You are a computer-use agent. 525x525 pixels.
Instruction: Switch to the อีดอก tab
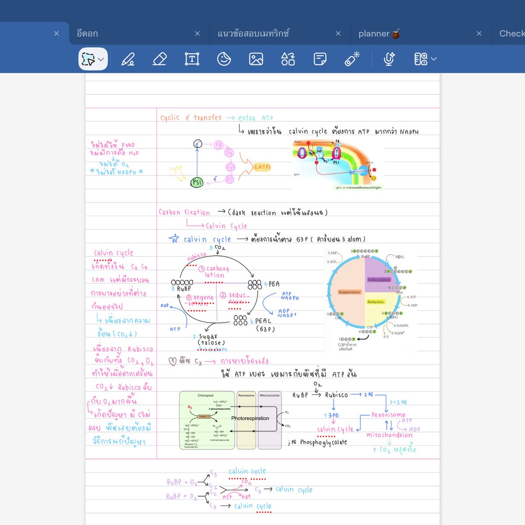[x=87, y=34]
